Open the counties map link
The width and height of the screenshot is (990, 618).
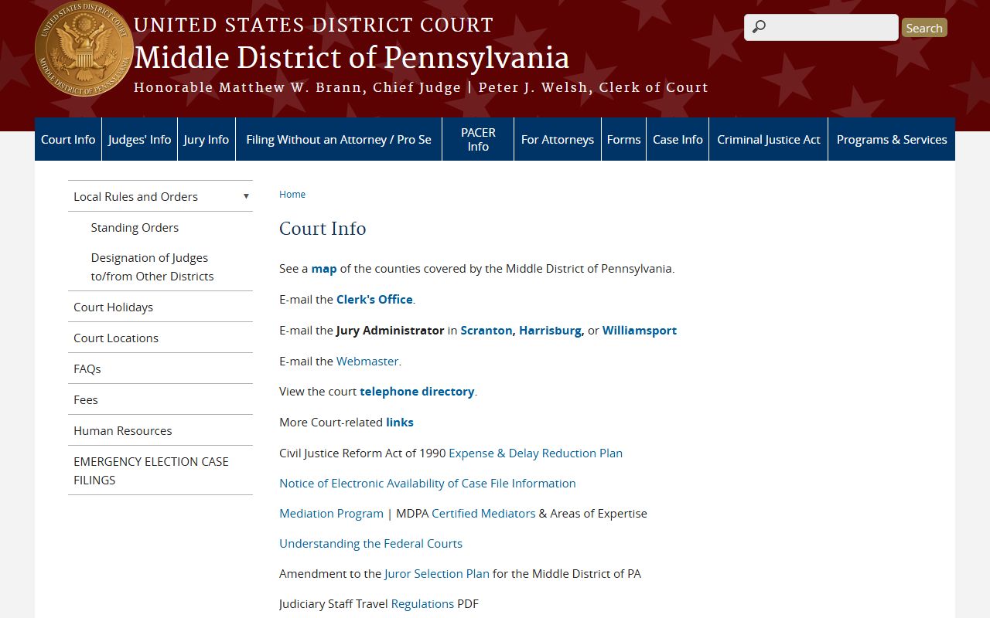[x=324, y=269]
